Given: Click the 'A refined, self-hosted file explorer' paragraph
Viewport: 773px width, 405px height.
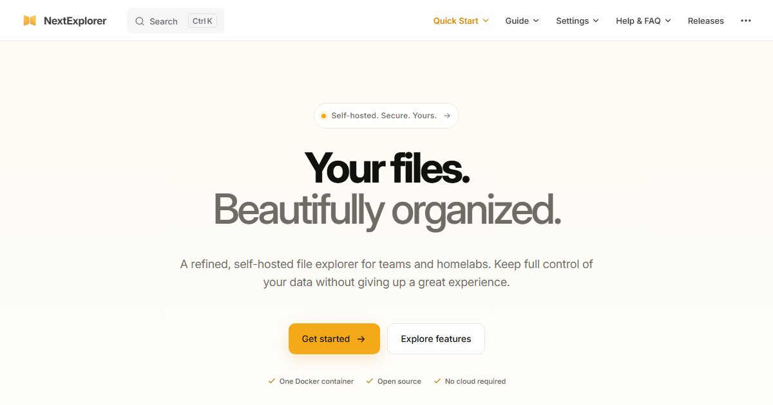Looking at the screenshot, I should point(386,273).
